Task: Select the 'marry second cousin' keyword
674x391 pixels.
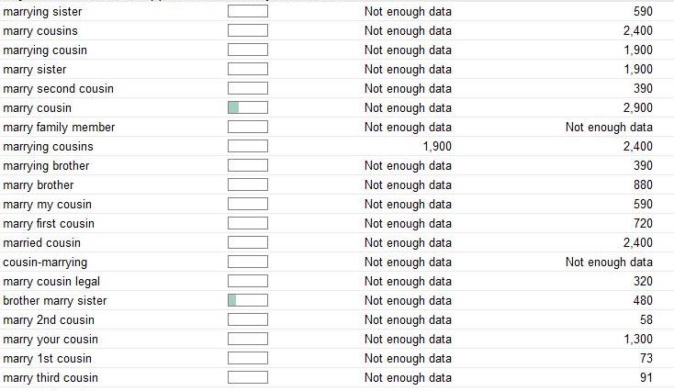Action: click(58, 88)
